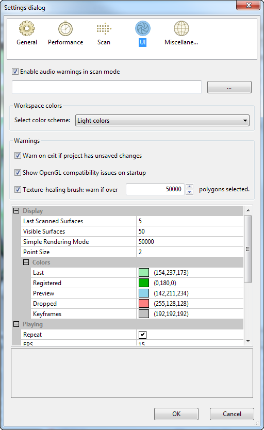Image resolution: width=264 pixels, height=430 pixels.
Task: Open the General settings gear icon
Action: 27,28
